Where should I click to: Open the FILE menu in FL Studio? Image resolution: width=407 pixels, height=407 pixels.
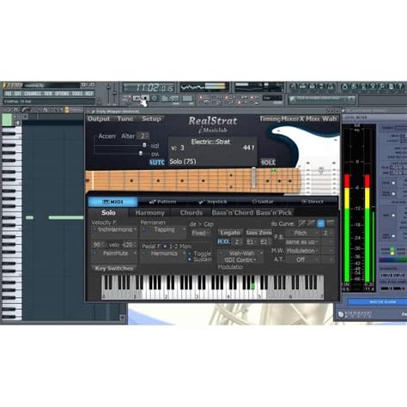pyautogui.click(x=8, y=94)
